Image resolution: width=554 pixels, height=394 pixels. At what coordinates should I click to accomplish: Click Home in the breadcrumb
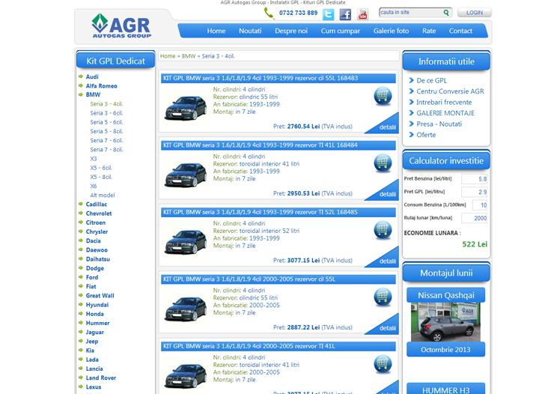[168, 56]
